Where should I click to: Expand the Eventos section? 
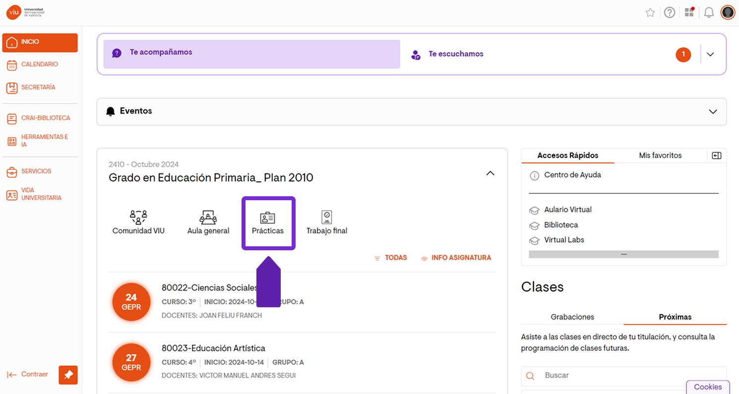pyautogui.click(x=713, y=112)
